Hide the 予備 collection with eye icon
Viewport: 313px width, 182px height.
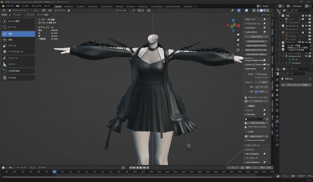point(306,15)
